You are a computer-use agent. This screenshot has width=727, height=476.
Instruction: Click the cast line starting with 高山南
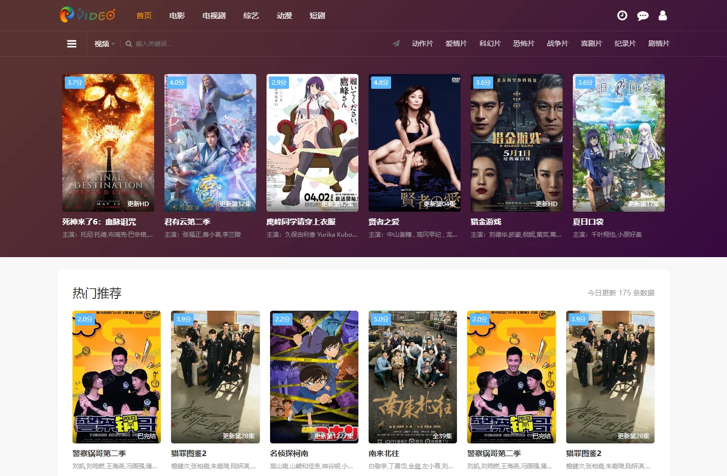(311, 466)
